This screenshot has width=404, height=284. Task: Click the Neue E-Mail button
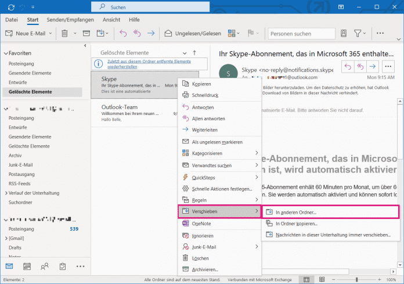pyautogui.click(x=26, y=34)
